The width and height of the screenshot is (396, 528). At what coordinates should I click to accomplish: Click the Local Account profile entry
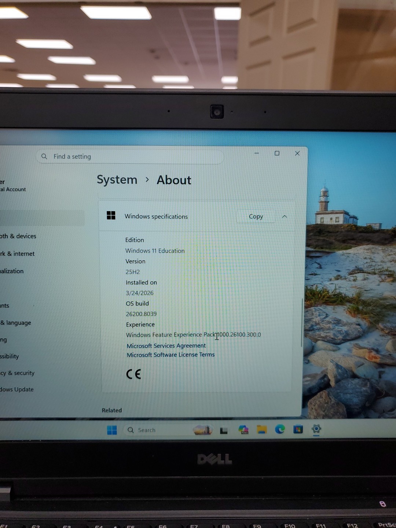coord(13,186)
